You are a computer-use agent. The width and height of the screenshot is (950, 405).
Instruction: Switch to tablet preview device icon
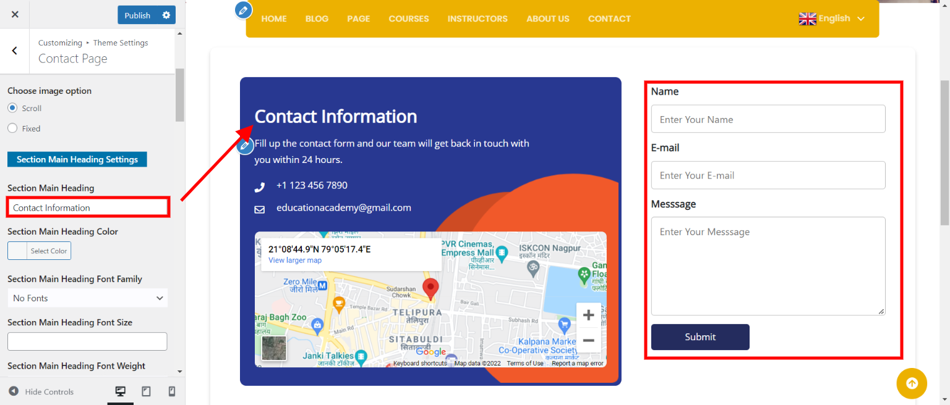(147, 391)
